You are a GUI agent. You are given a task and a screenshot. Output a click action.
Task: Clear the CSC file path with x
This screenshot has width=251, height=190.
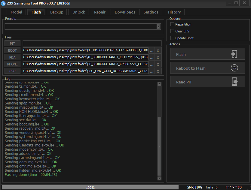point(158,71)
